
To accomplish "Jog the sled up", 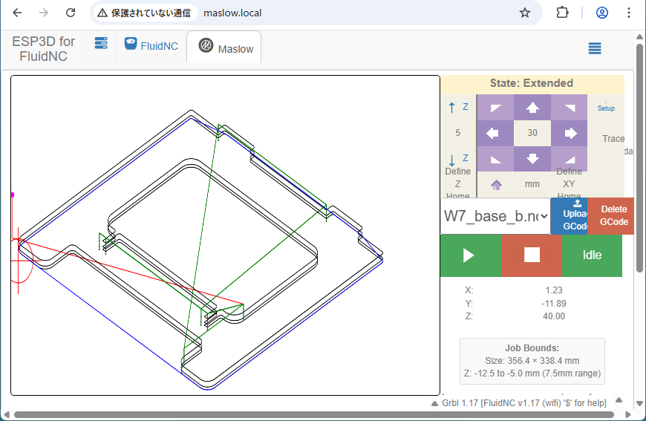I will pyautogui.click(x=532, y=108).
